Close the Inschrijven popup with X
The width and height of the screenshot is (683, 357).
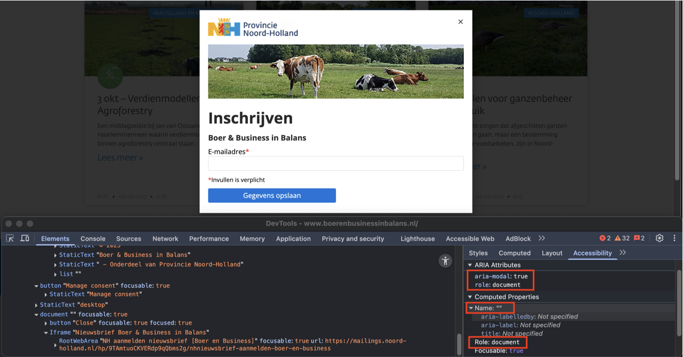click(x=461, y=22)
